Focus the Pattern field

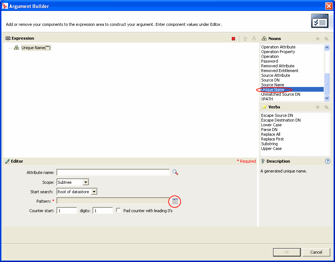pos(113,201)
